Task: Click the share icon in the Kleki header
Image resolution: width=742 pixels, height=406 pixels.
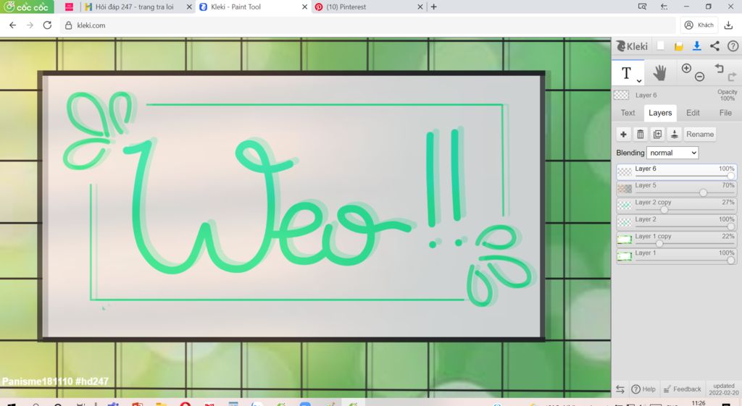Action: point(714,46)
